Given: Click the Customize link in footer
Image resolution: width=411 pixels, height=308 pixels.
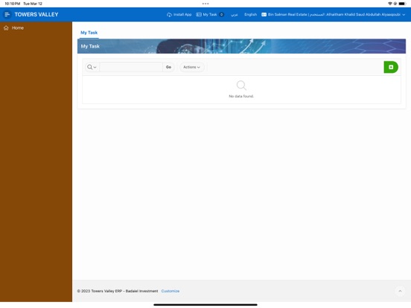Looking at the screenshot, I should pyautogui.click(x=171, y=291).
